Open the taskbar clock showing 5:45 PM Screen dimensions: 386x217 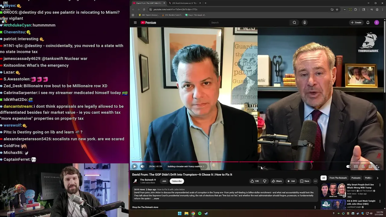tap(378, 213)
